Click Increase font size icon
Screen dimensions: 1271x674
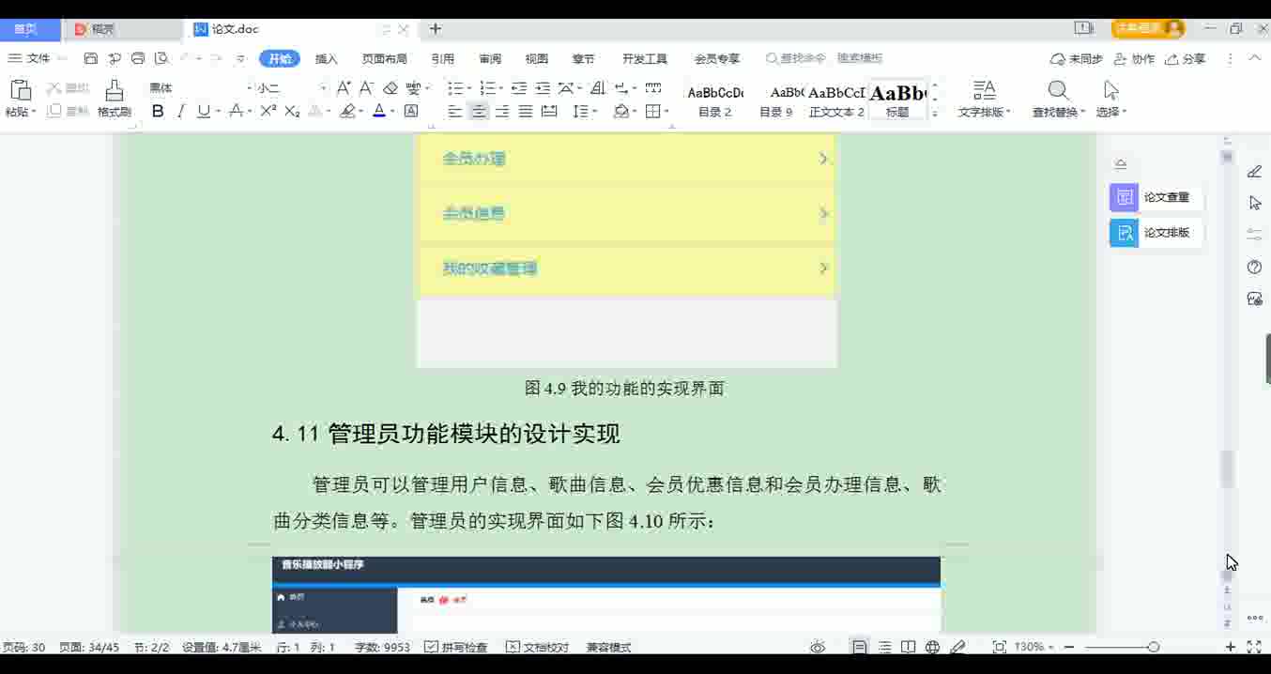click(x=344, y=88)
